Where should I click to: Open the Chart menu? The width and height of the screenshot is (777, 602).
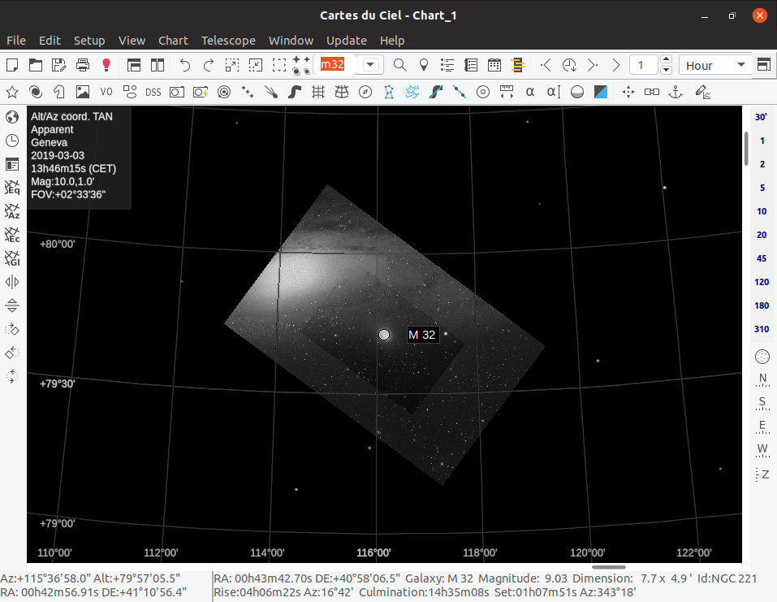point(173,40)
